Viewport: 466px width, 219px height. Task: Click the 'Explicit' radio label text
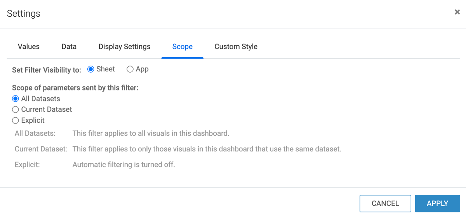point(33,120)
